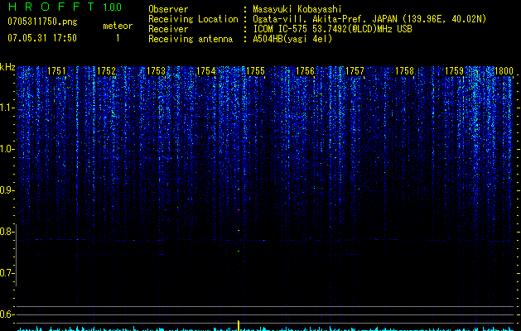Click the 1800 time marker
This screenshot has width=521, height=331.
click(x=504, y=70)
